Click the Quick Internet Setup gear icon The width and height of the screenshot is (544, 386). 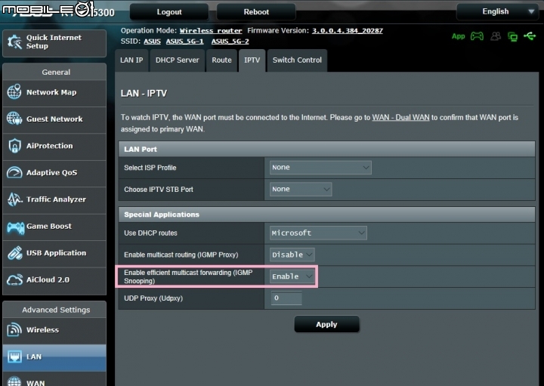pyautogui.click(x=14, y=42)
